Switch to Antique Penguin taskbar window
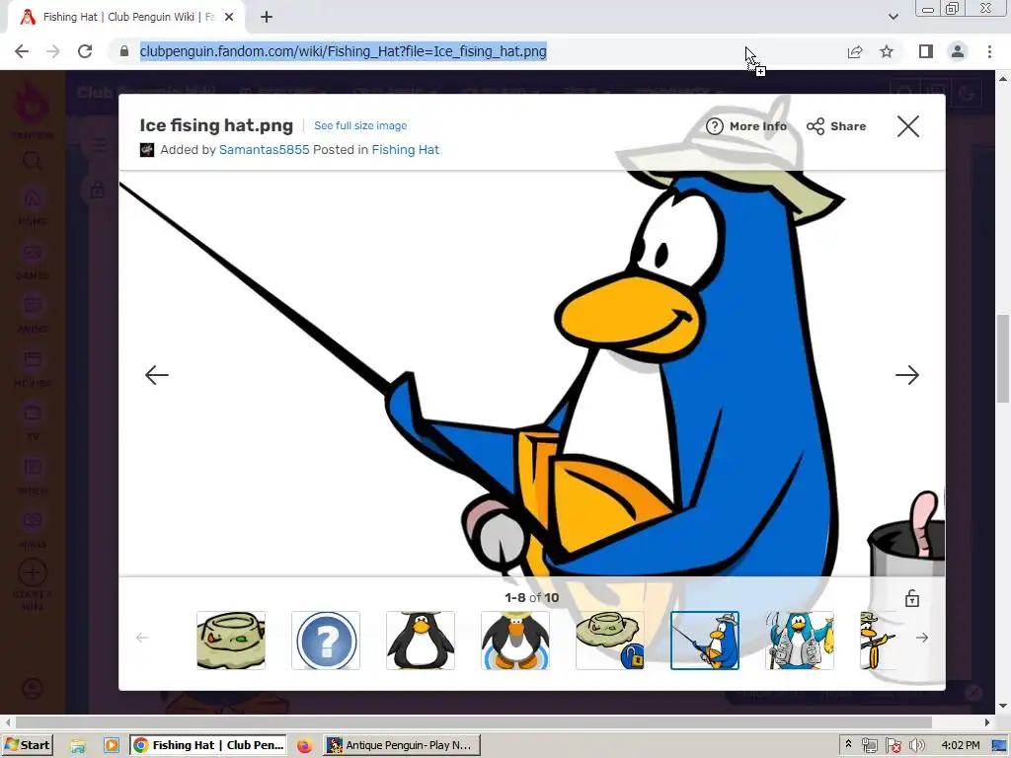 click(403, 745)
